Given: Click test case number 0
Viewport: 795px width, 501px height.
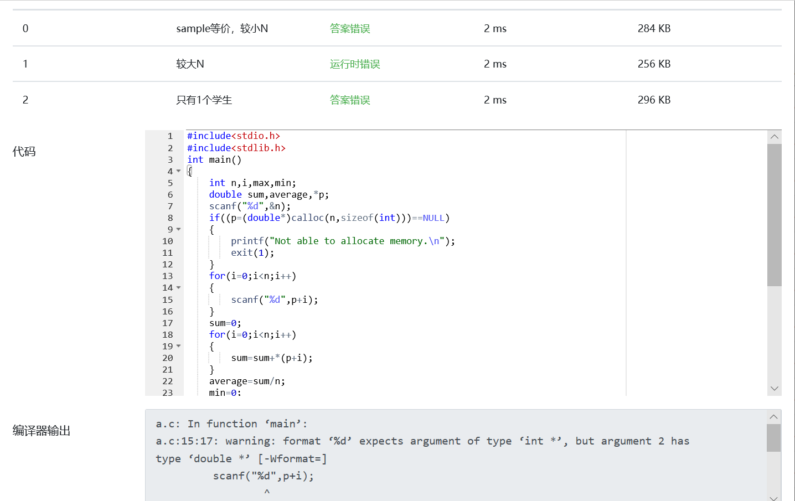Looking at the screenshot, I should point(25,29).
